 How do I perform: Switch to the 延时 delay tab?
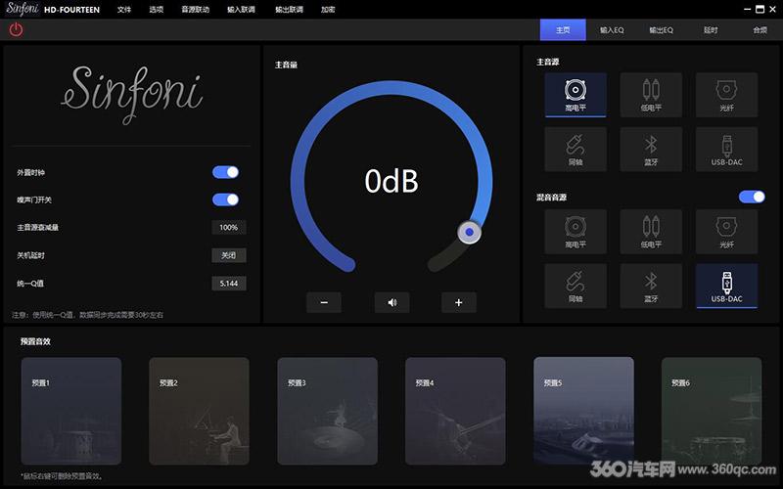(x=711, y=30)
